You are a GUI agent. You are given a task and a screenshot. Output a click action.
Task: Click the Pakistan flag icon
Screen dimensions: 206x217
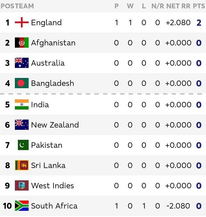[23, 145]
